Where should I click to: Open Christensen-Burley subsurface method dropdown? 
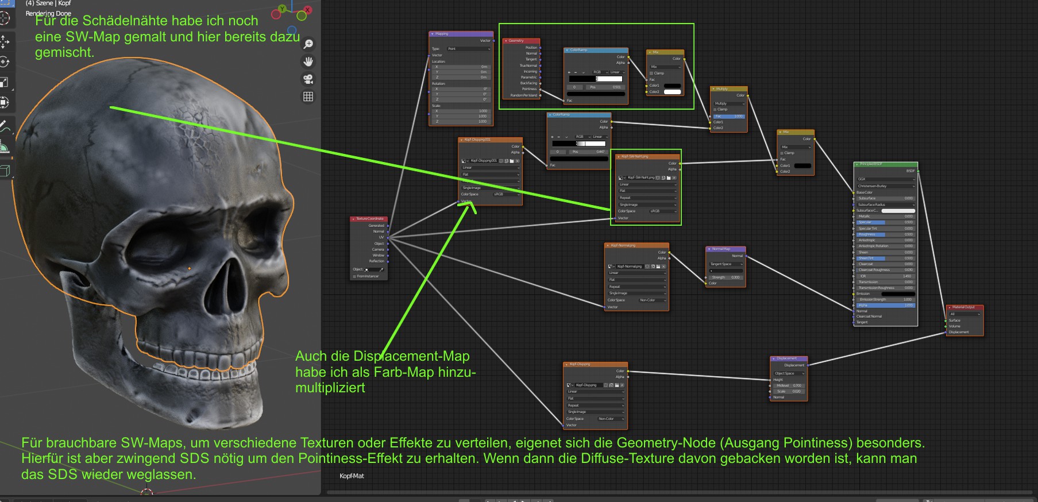pos(885,186)
